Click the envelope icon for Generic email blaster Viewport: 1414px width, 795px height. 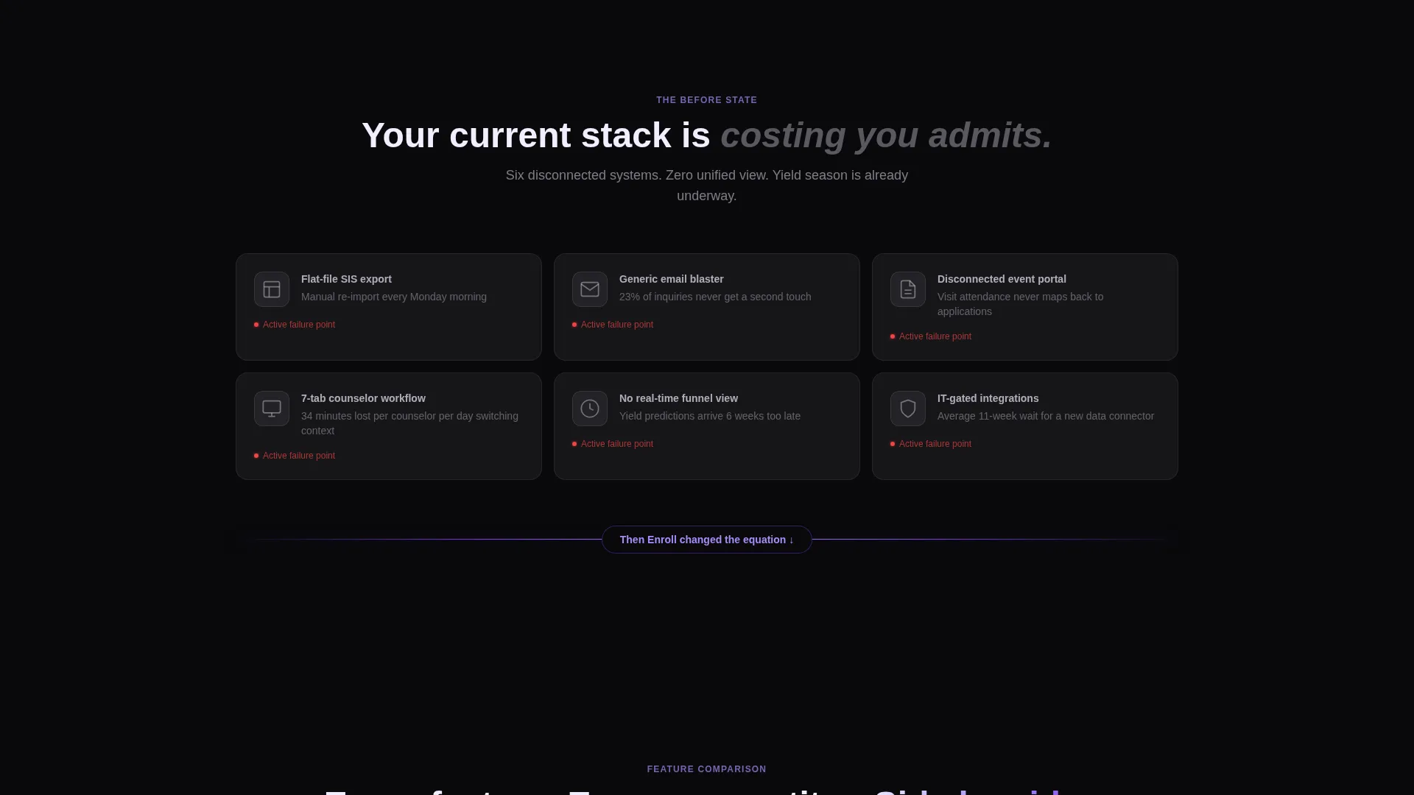[x=590, y=289]
